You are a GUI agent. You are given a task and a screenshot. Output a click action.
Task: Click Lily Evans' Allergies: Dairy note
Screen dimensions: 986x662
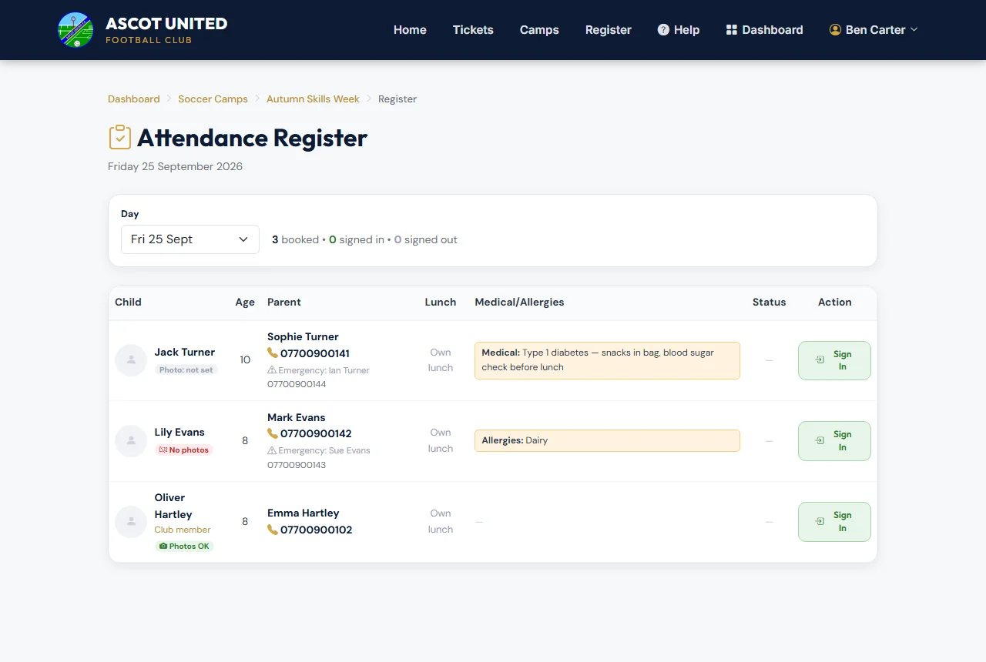coord(607,441)
